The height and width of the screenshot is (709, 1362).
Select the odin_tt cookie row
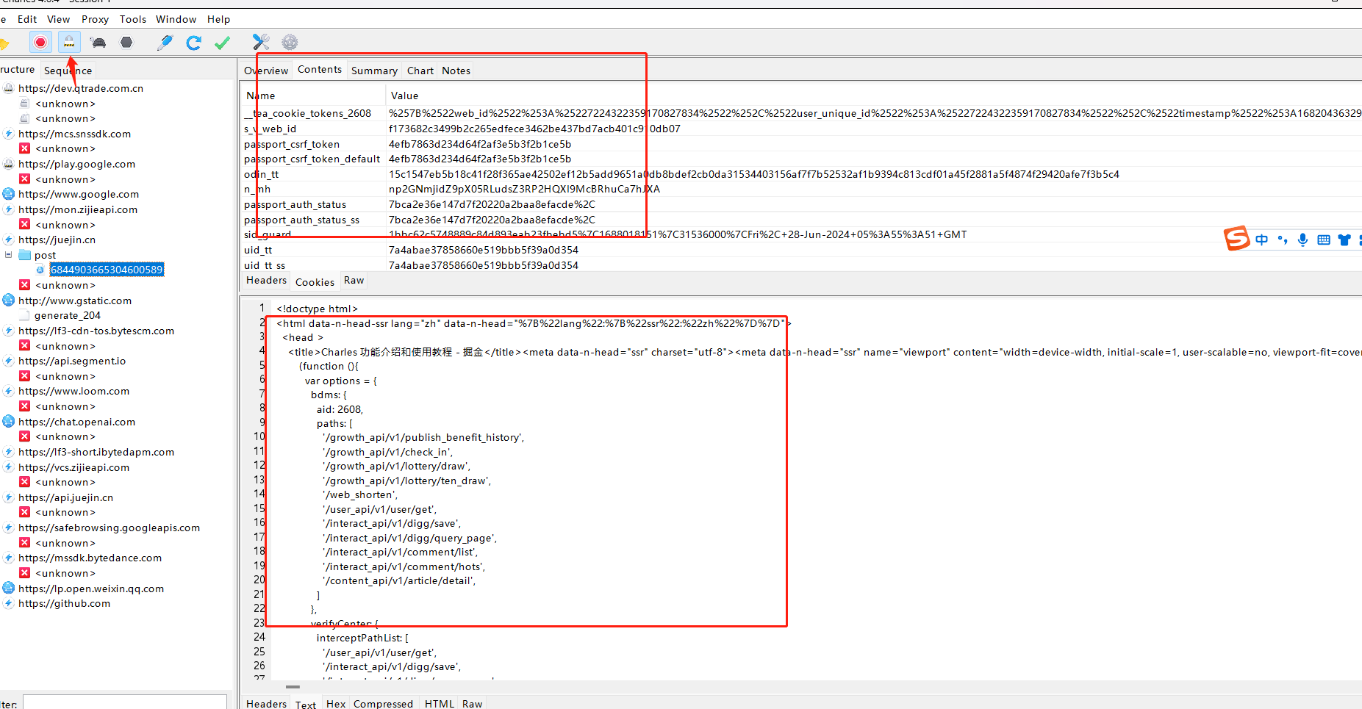801,174
